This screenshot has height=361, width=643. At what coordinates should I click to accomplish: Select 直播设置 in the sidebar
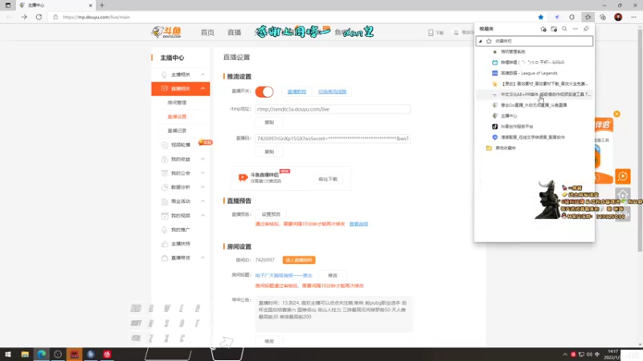(177, 116)
